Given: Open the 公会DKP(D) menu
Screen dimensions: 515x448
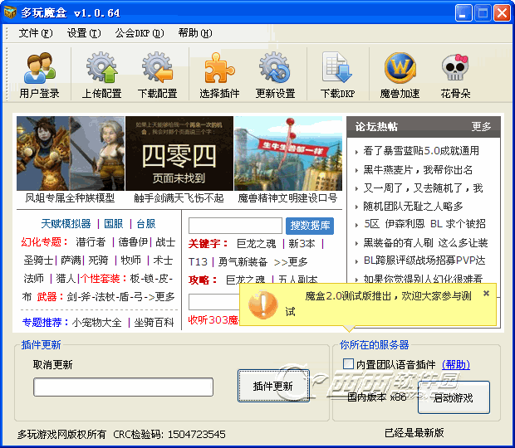Looking at the screenshot, I should pos(140,33).
